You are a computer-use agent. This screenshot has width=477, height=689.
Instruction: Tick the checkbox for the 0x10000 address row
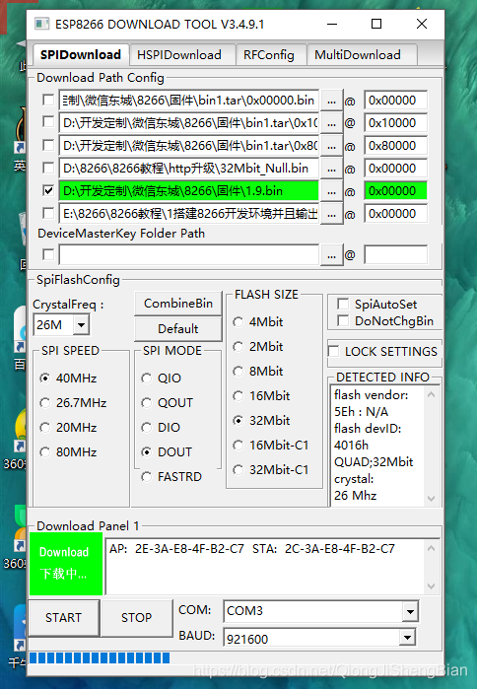[x=48, y=121]
